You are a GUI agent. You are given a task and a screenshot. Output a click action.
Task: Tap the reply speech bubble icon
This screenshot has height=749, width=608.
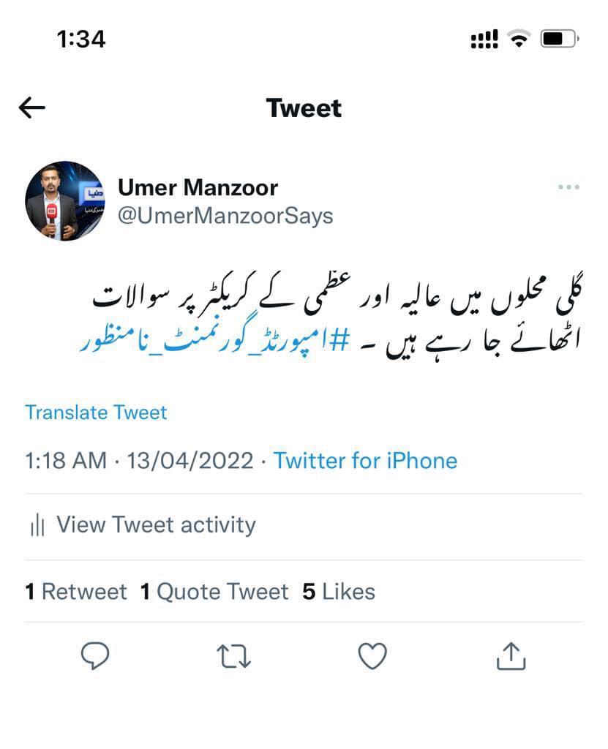pyautogui.click(x=95, y=655)
